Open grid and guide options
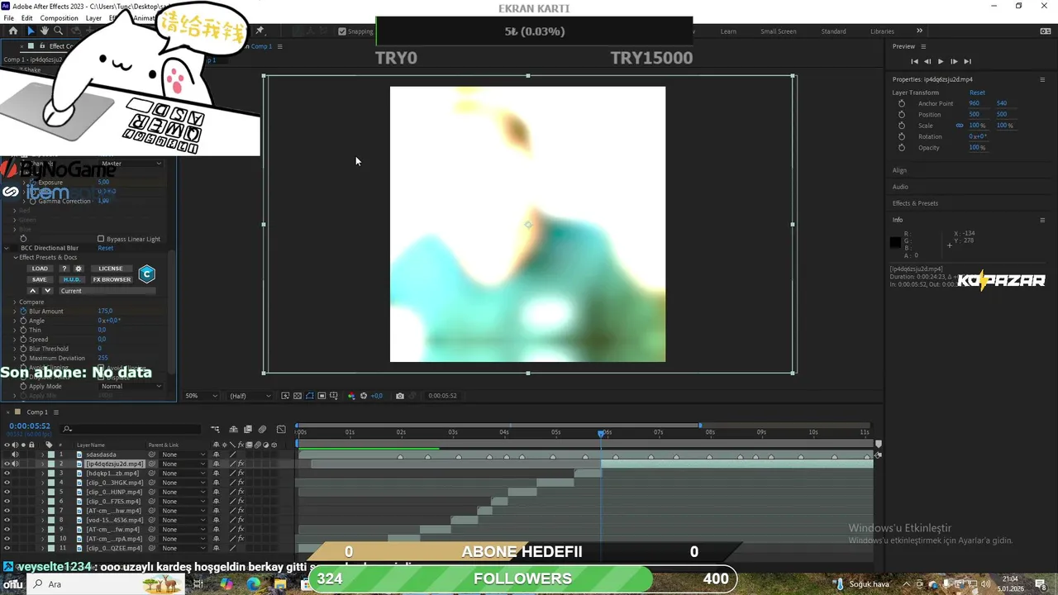 [334, 396]
